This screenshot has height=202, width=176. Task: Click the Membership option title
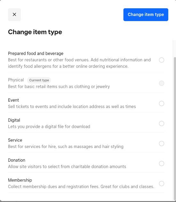pyautogui.click(x=20, y=180)
